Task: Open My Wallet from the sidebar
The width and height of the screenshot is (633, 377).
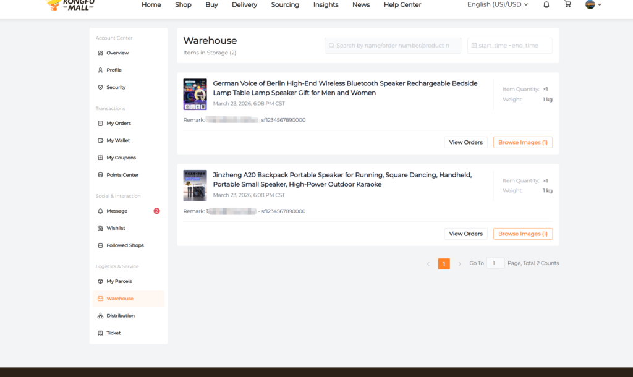Action: tap(118, 141)
